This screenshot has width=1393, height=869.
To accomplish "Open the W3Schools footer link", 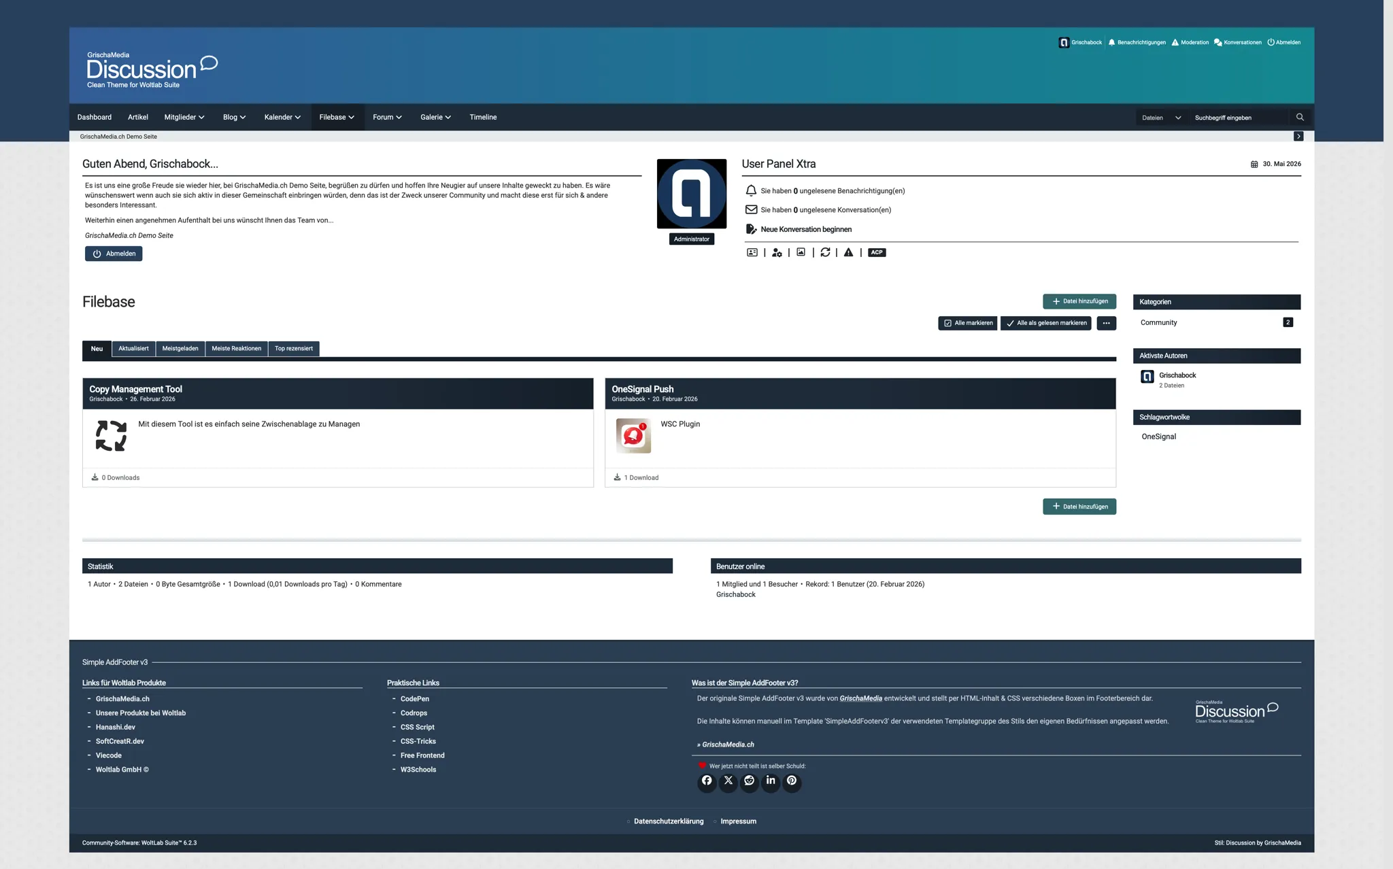I will click(x=418, y=770).
